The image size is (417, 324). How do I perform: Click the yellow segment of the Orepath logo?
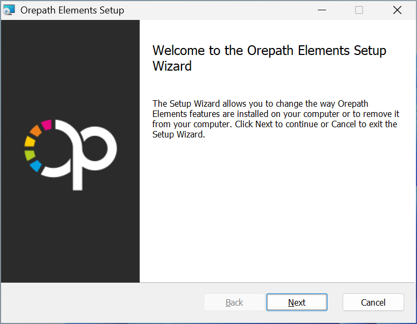(30, 142)
